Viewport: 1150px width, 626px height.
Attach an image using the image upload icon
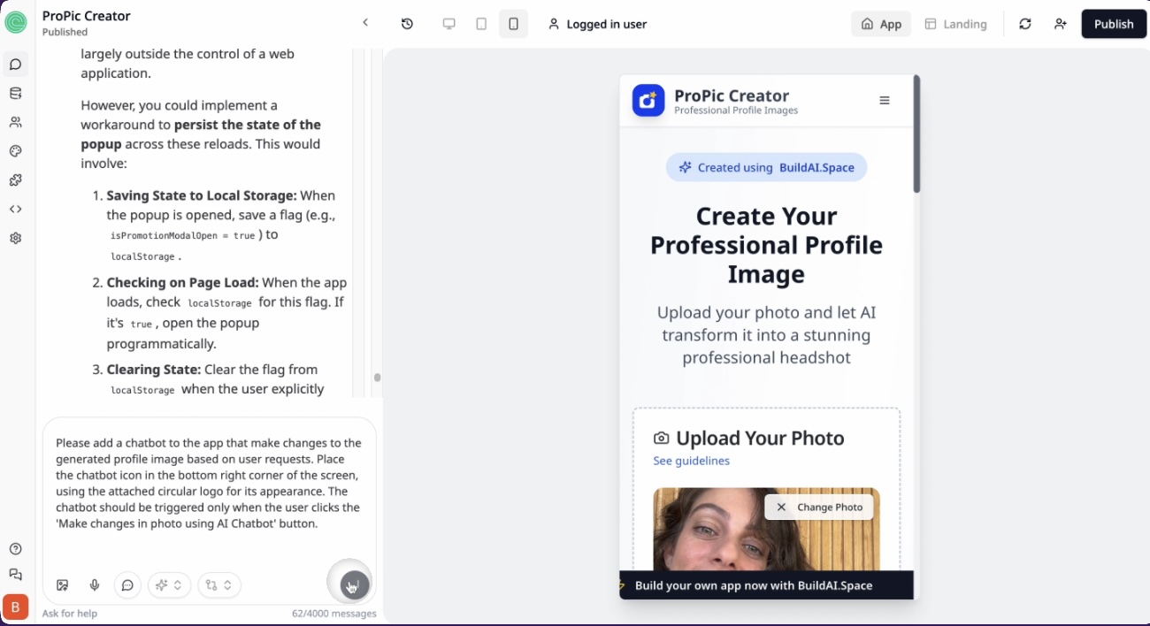tap(63, 585)
